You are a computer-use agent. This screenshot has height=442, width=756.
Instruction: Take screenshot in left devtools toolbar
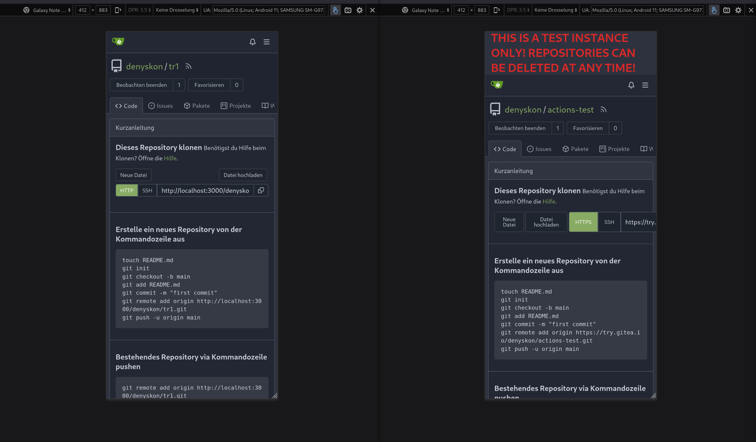click(x=348, y=10)
